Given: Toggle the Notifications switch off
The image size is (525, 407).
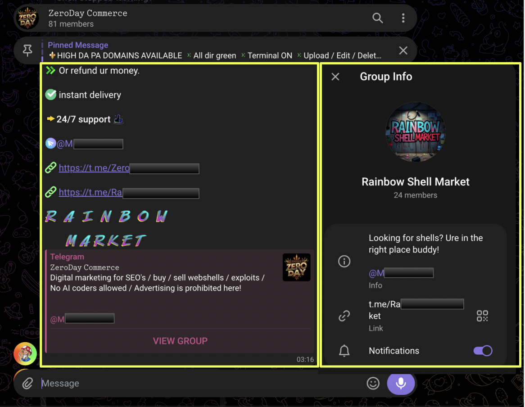Looking at the screenshot, I should pos(483,350).
